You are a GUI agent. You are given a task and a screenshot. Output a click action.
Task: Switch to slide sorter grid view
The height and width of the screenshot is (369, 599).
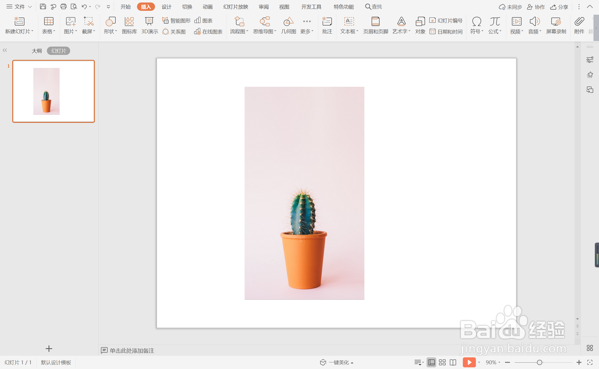[442, 362]
